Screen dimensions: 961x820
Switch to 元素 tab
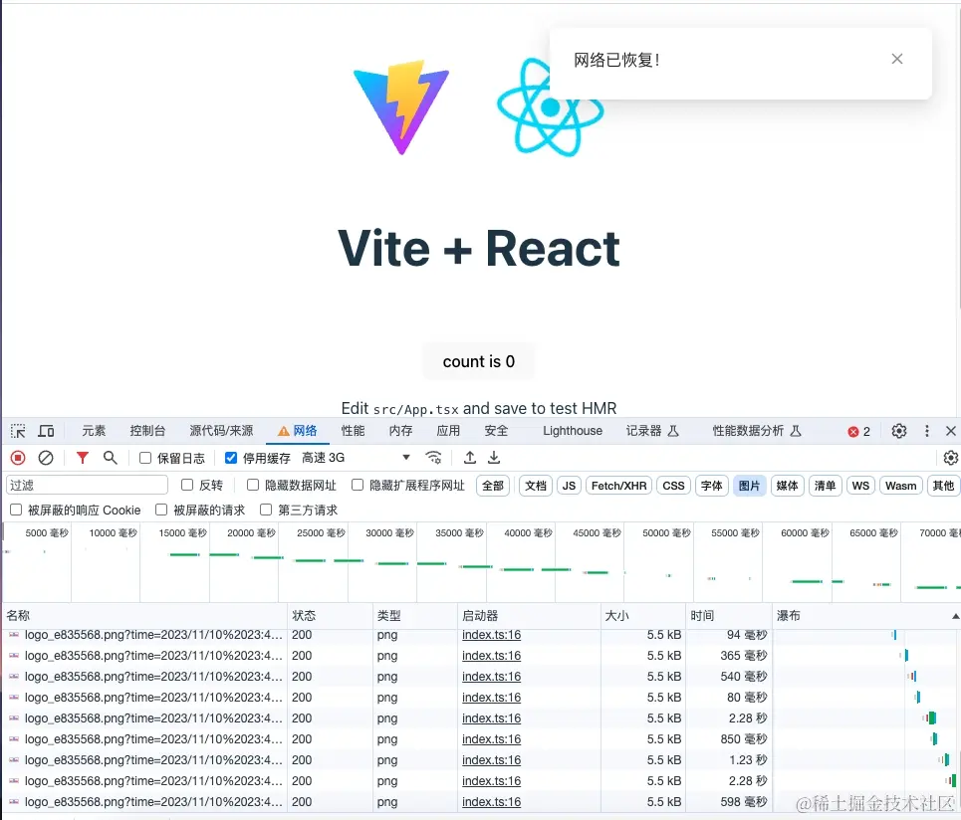point(94,431)
